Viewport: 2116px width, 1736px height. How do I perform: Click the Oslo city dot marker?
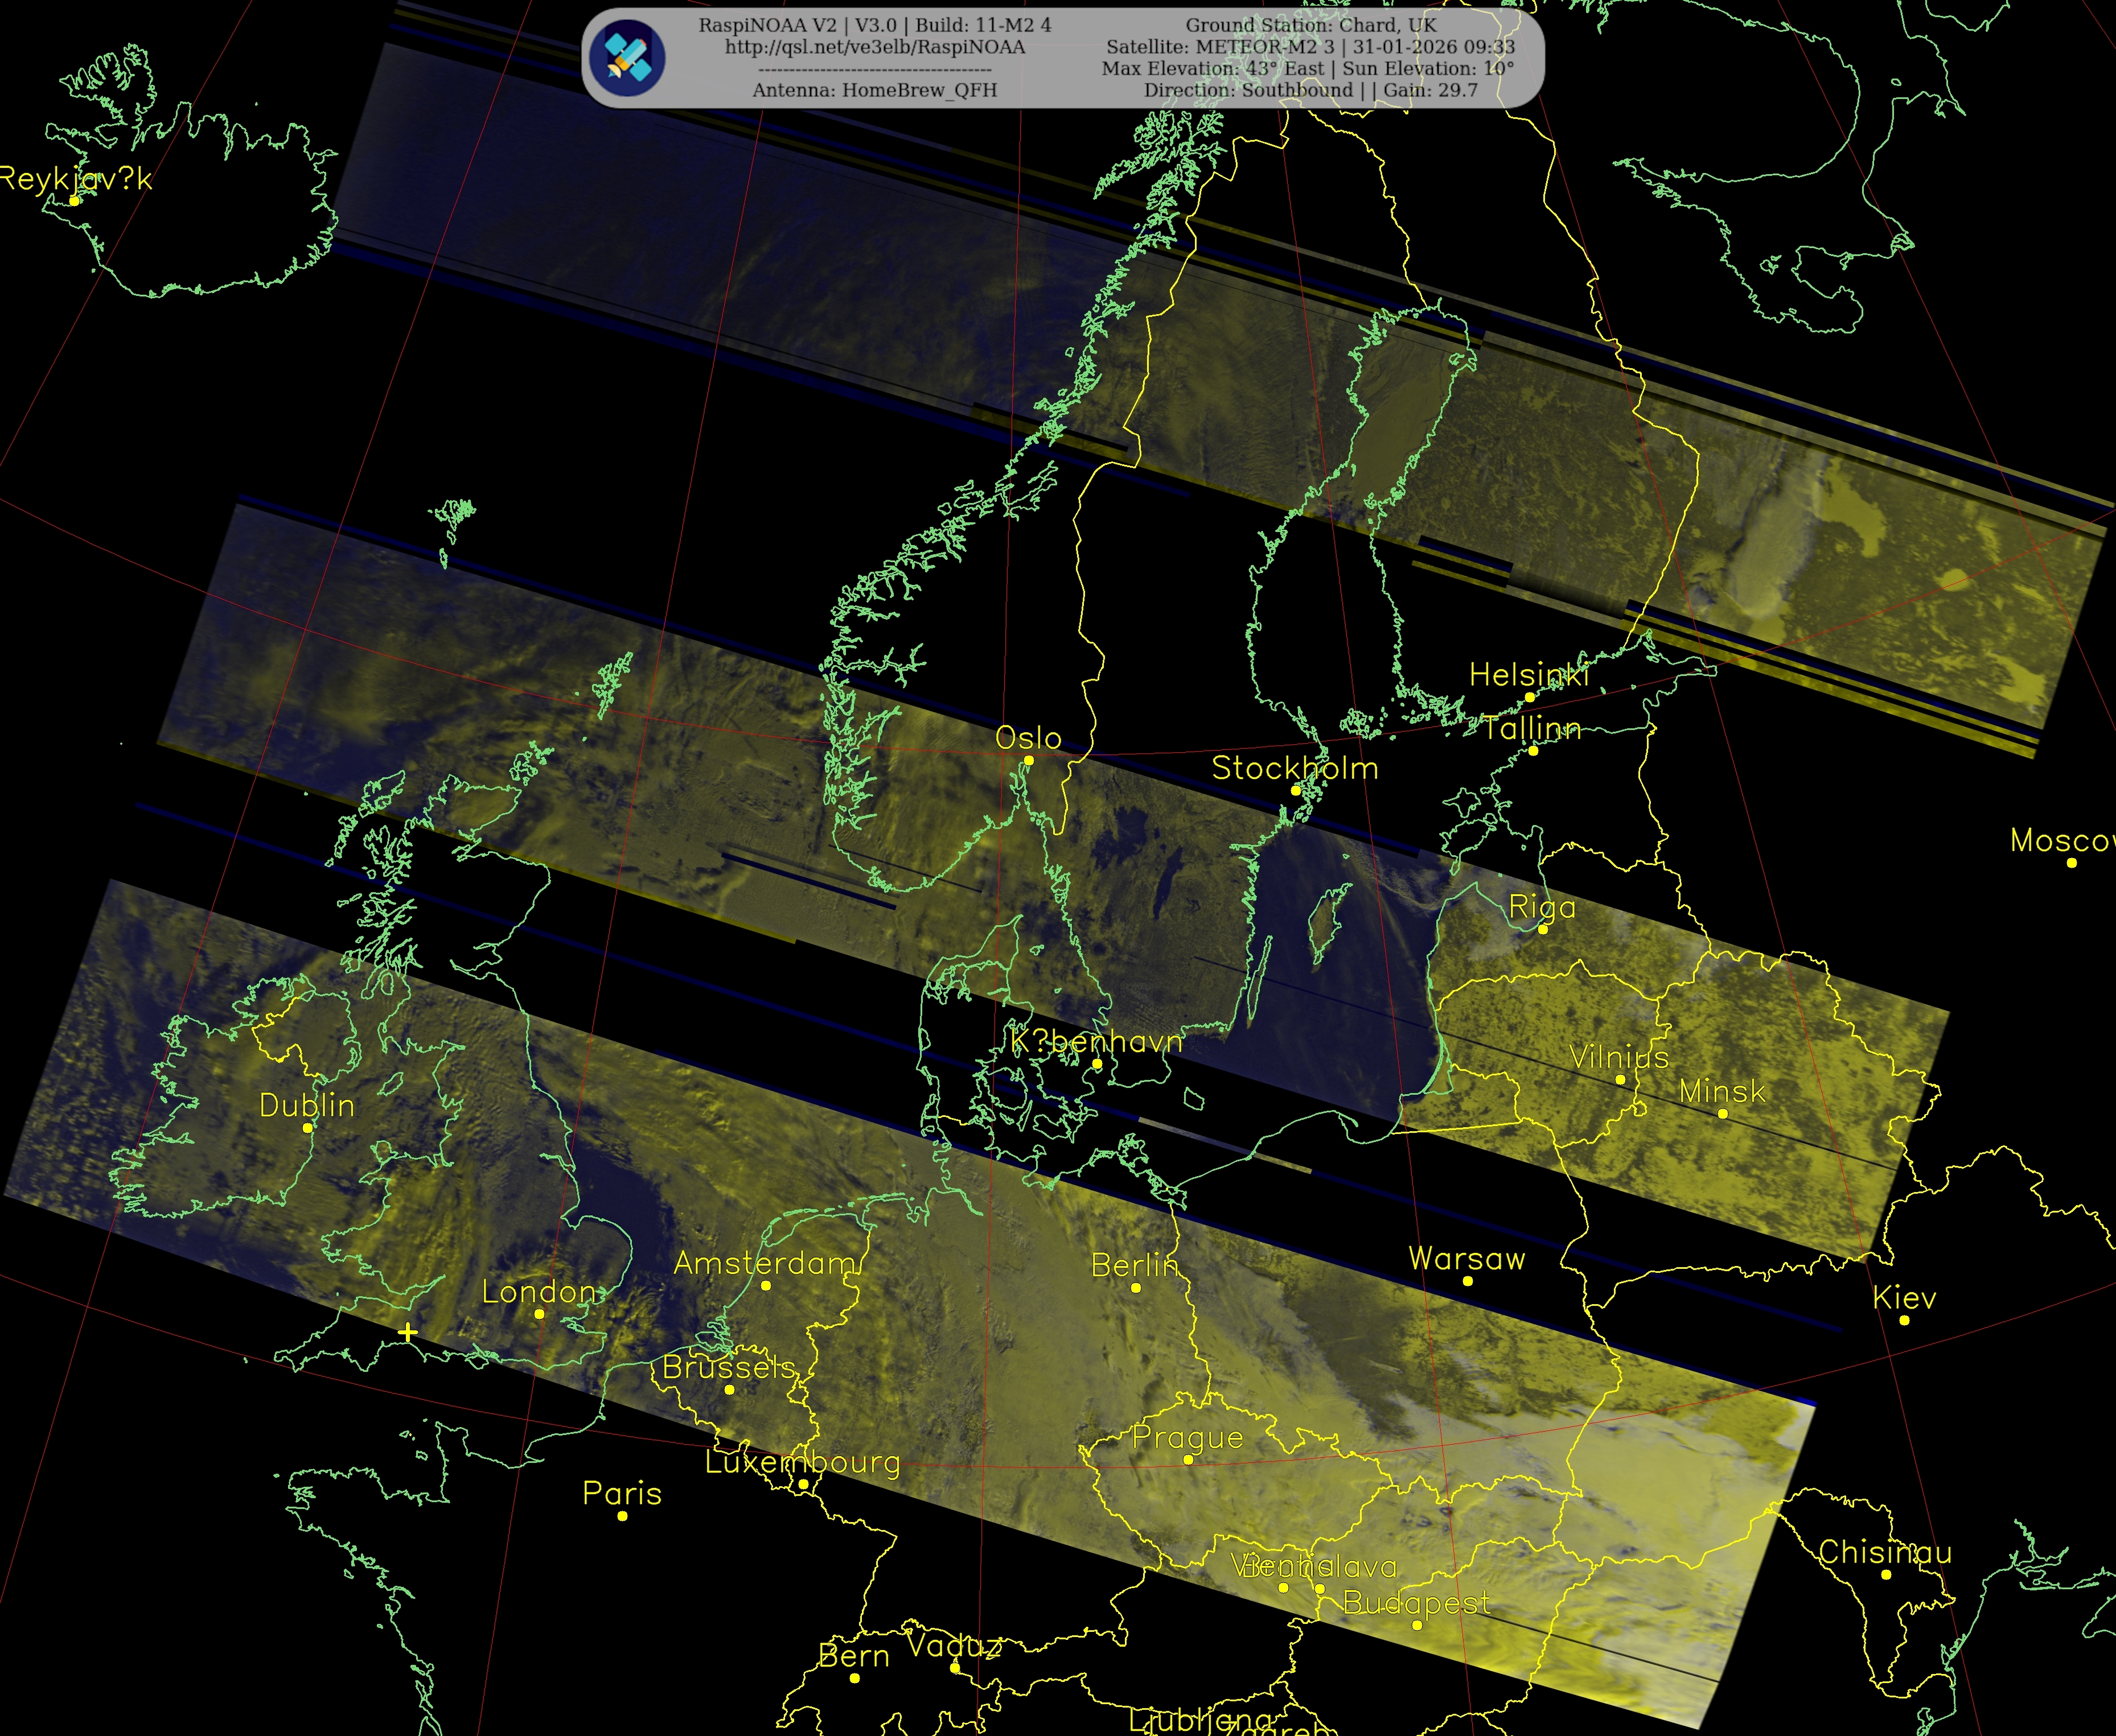coord(1029,760)
